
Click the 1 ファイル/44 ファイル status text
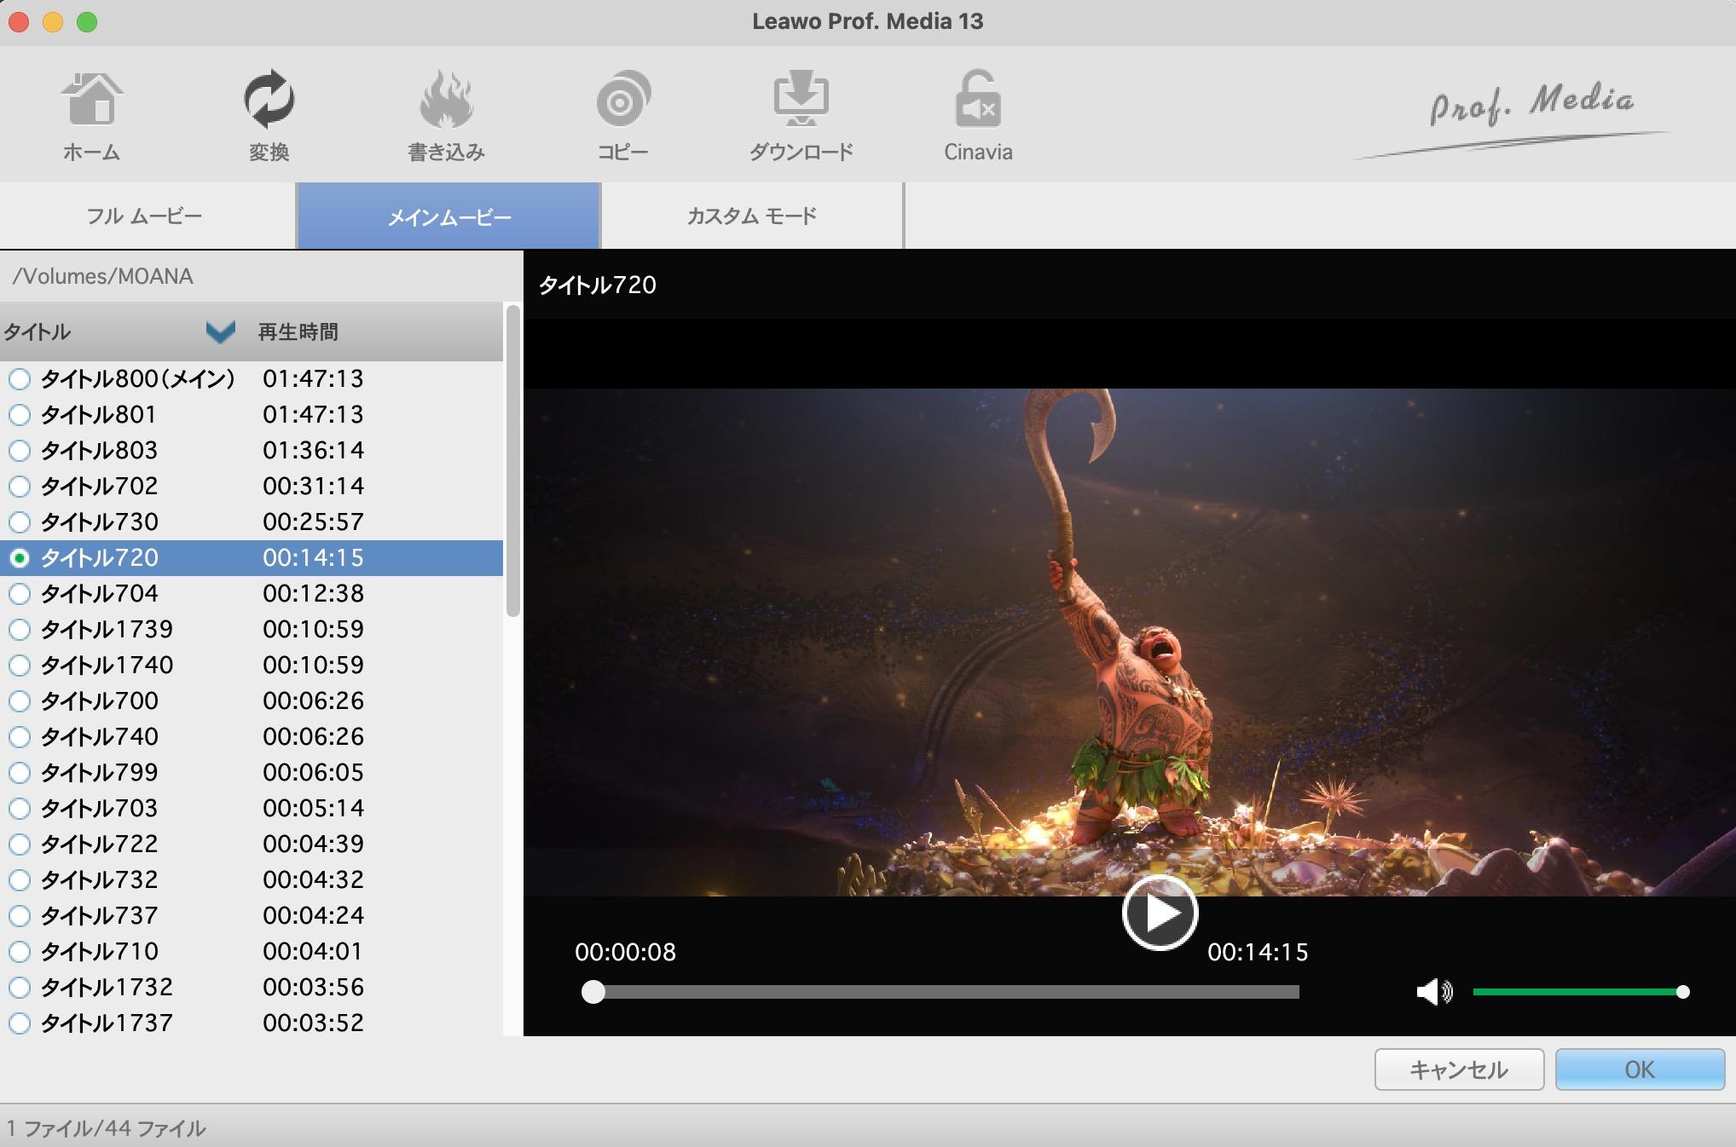point(107,1128)
